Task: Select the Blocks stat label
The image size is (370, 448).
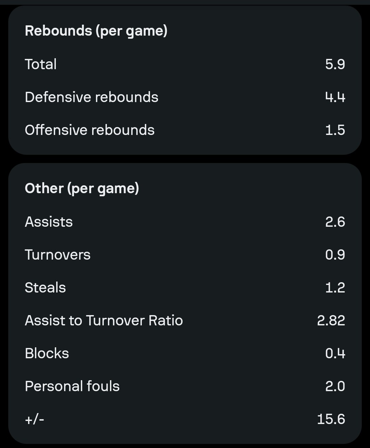Action: (47, 353)
